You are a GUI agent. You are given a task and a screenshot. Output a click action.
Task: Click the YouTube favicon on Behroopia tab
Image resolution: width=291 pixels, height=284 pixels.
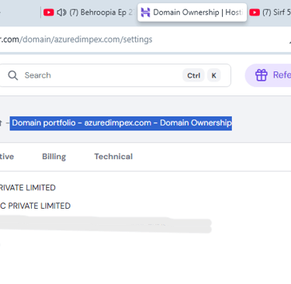(x=49, y=12)
